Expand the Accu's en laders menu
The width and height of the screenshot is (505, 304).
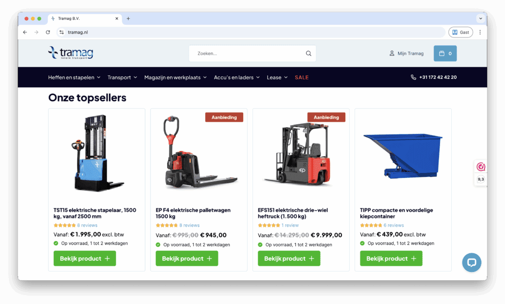click(x=237, y=77)
